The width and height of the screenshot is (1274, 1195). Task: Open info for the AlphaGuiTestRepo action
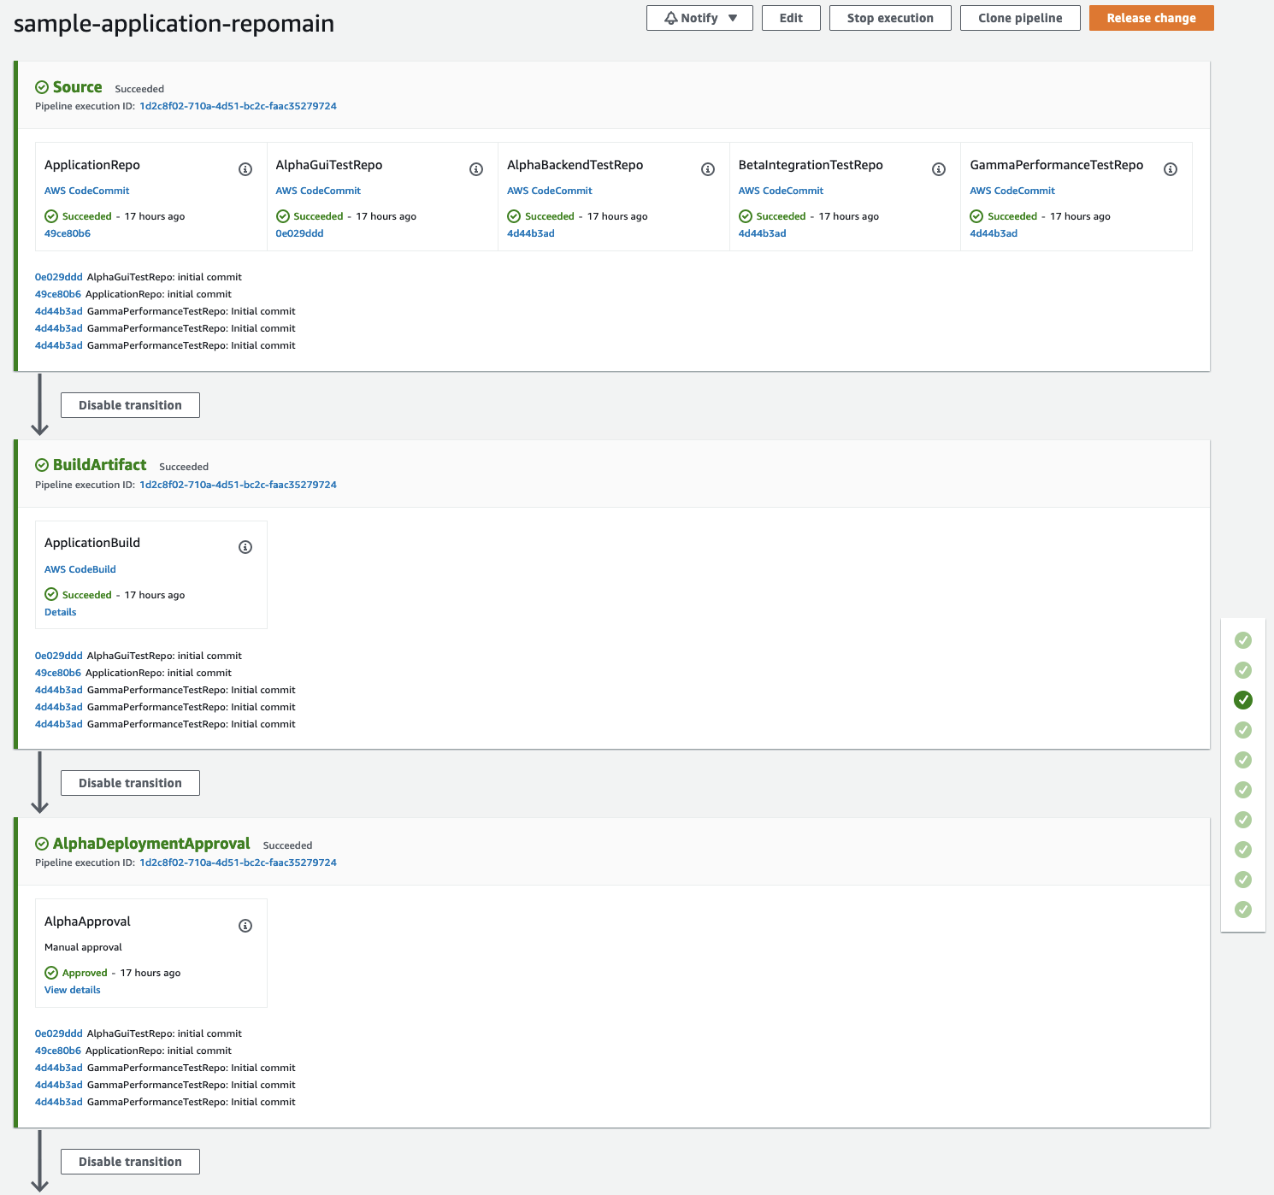[476, 168]
